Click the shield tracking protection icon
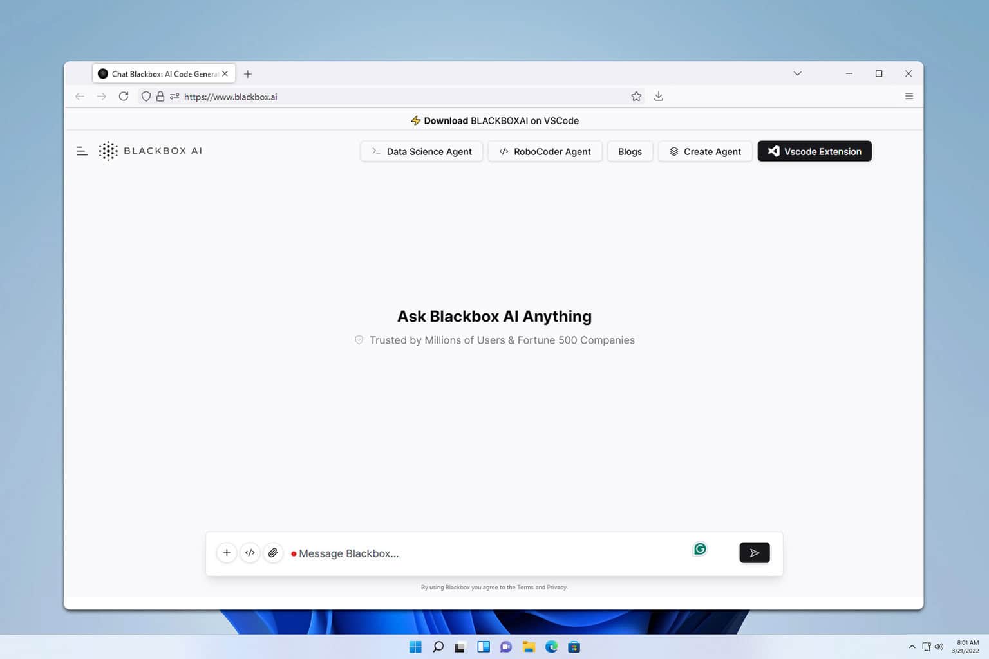 click(146, 97)
